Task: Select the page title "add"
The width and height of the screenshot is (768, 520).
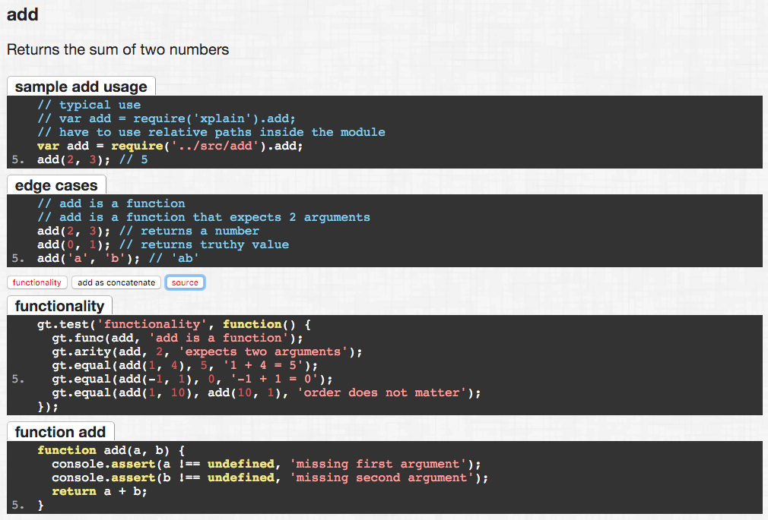Action: 22,14
